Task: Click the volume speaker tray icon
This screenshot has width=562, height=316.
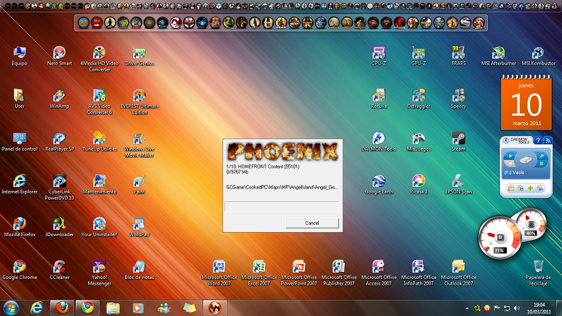Action: (516, 308)
